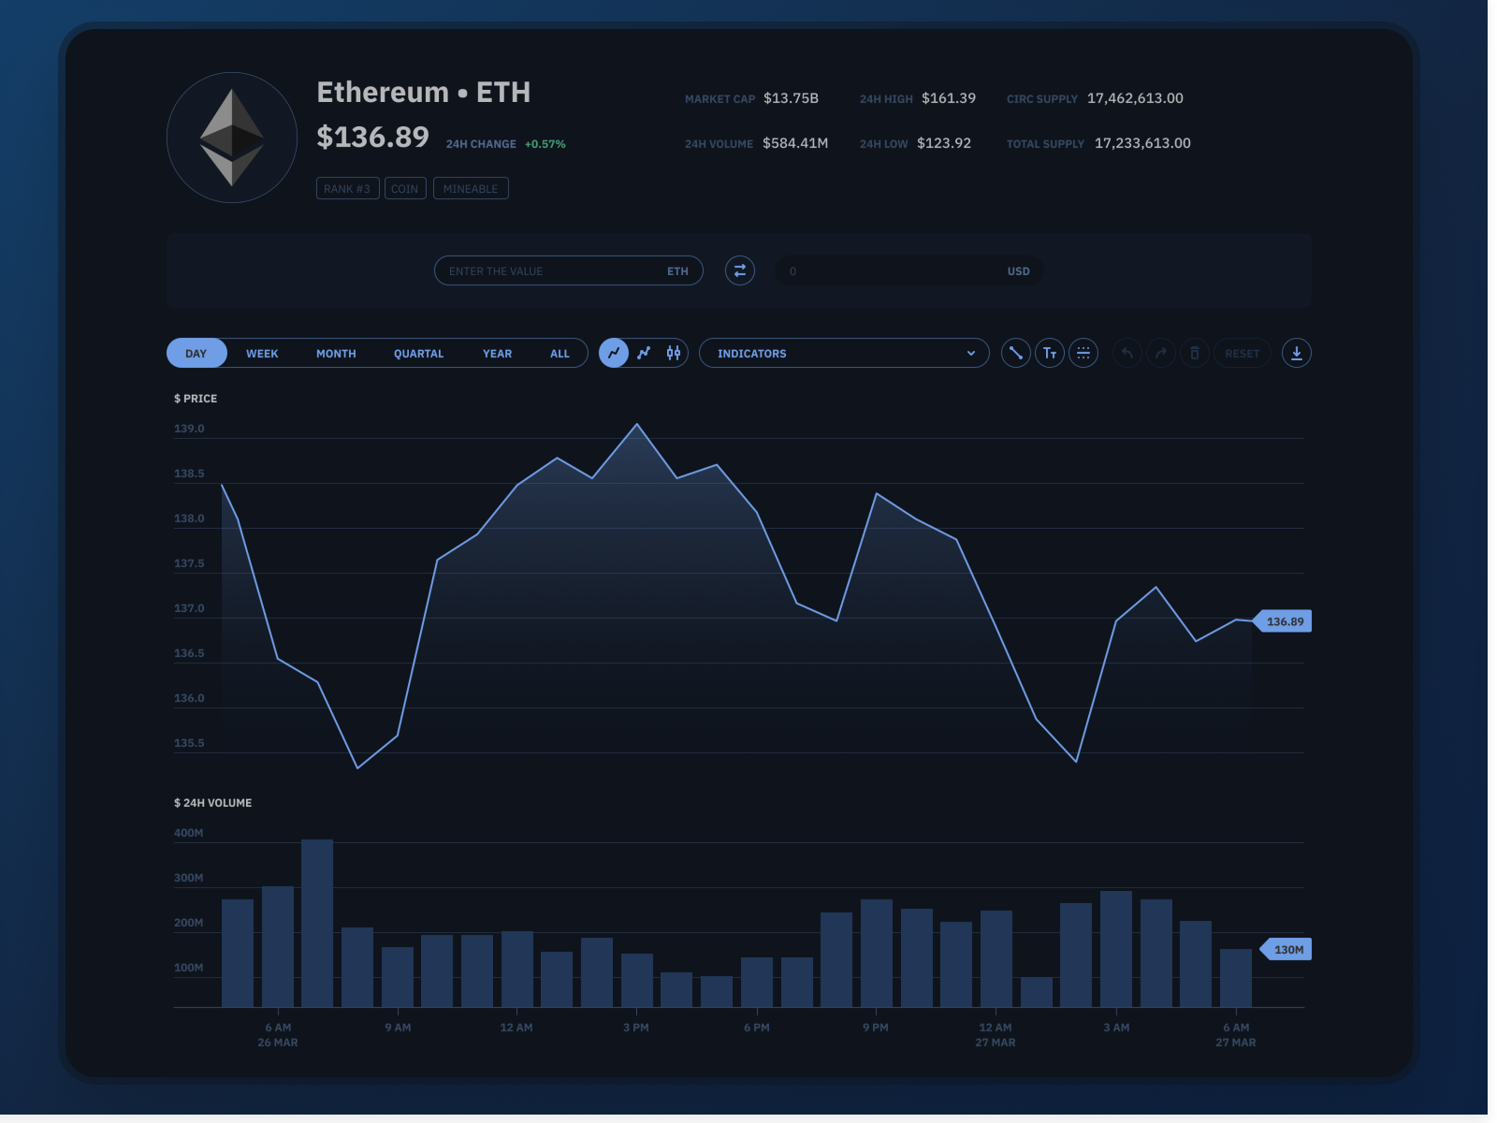Select the YEAR time range tab
The height and width of the screenshot is (1123, 1497).
(497, 354)
